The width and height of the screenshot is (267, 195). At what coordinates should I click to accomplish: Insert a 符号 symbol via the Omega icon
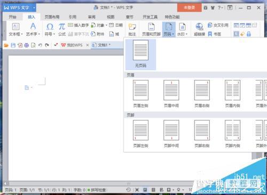coord(50,27)
